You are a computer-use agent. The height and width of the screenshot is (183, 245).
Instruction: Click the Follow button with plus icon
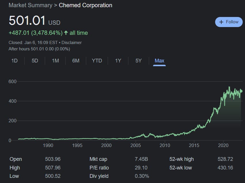point(228,22)
